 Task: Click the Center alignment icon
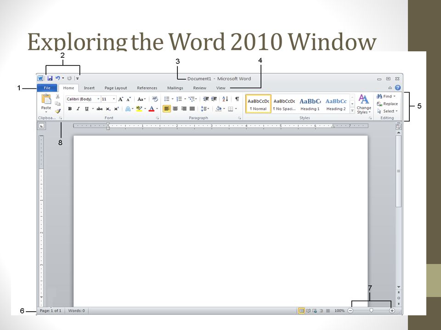point(175,109)
